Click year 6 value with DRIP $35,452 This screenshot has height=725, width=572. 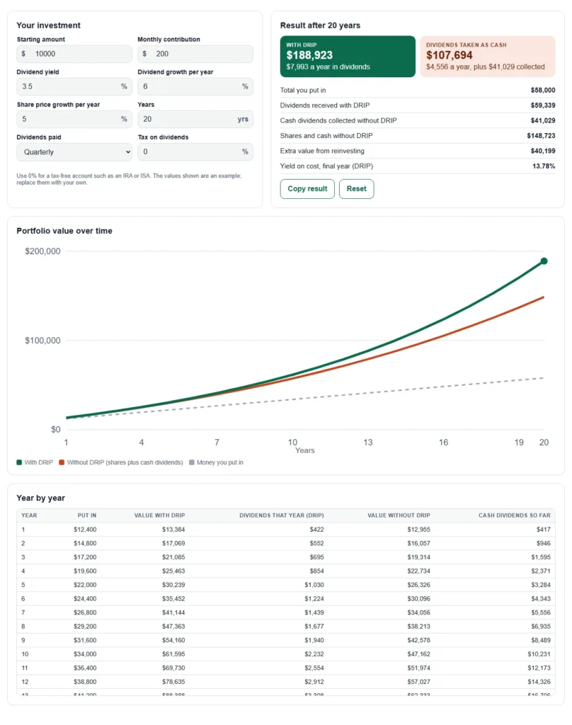pos(173,599)
